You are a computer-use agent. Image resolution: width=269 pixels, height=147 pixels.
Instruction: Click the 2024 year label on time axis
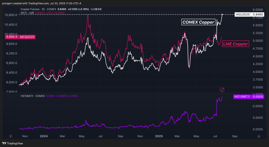point(44,136)
